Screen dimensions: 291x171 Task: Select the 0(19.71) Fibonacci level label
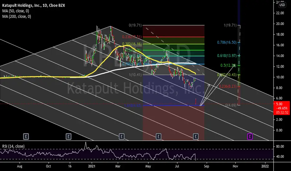click(x=135, y=25)
